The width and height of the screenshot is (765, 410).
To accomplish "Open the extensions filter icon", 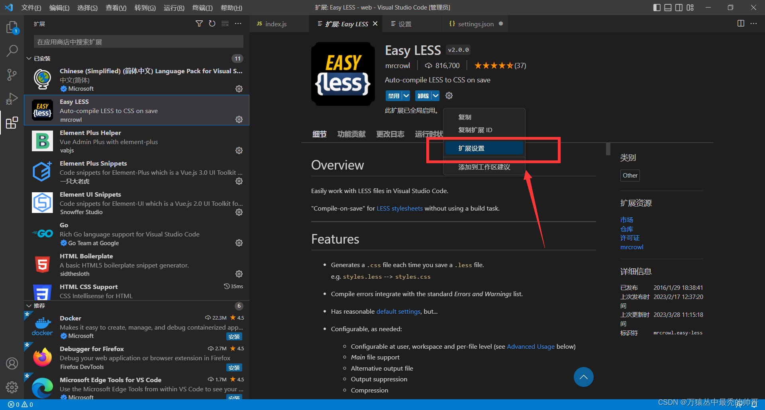I will (199, 23).
